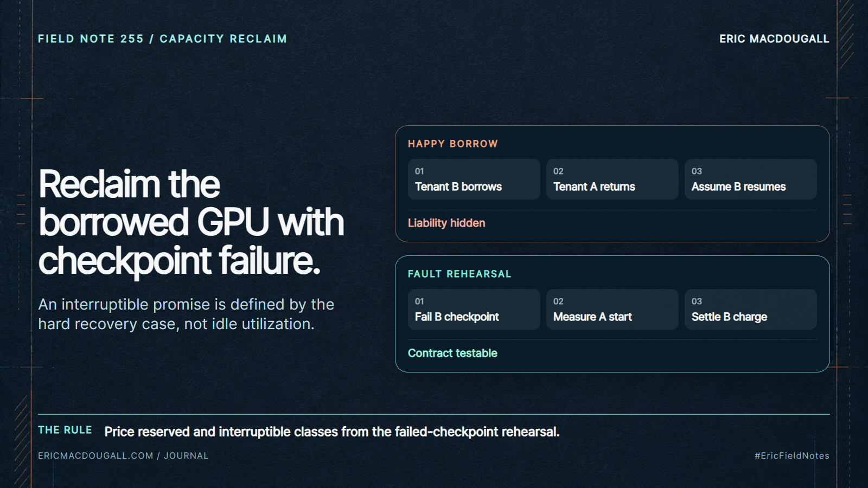Viewport: 868px width, 488px height.
Task: Click the ERIC MACDOUGALL author name
Action: click(x=774, y=39)
